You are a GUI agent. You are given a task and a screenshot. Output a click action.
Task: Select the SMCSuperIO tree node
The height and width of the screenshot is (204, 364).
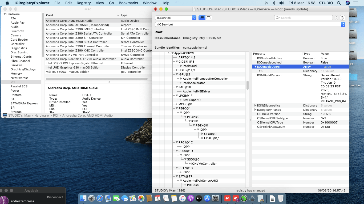192,100
